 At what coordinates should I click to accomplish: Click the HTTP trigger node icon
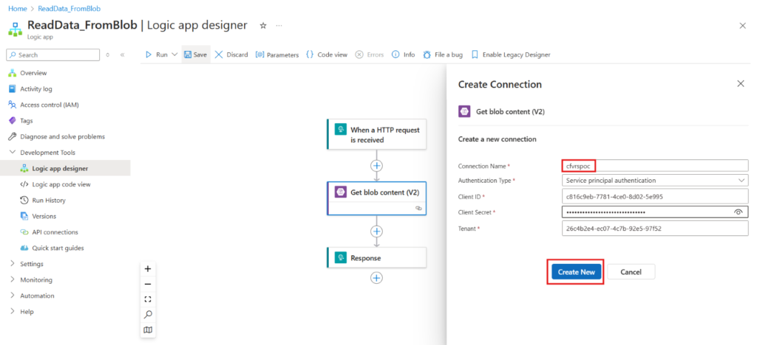pyautogui.click(x=341, y=130)
